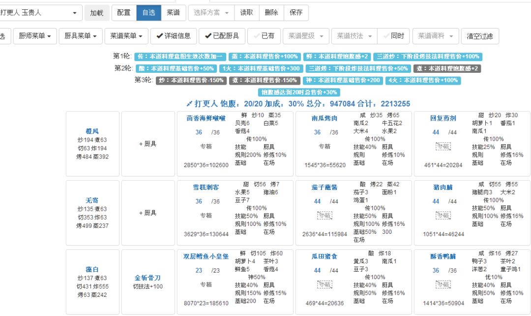Click the pin icon before 打更人 饱腹
This screenshot has height=316, width=531.
click(189, 104)
